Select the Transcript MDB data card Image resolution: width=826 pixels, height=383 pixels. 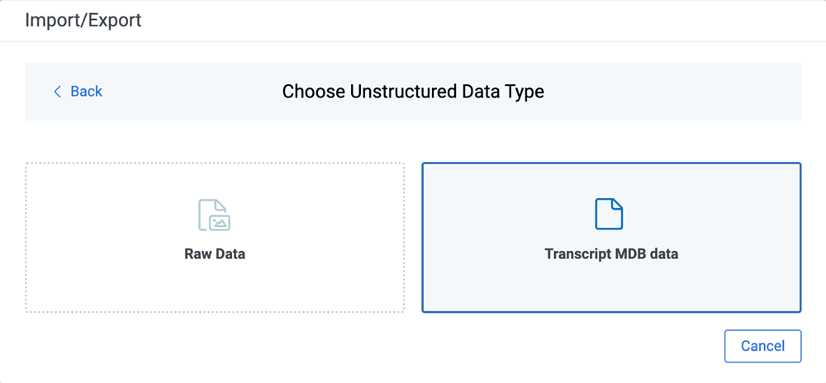tap(611, 237)
